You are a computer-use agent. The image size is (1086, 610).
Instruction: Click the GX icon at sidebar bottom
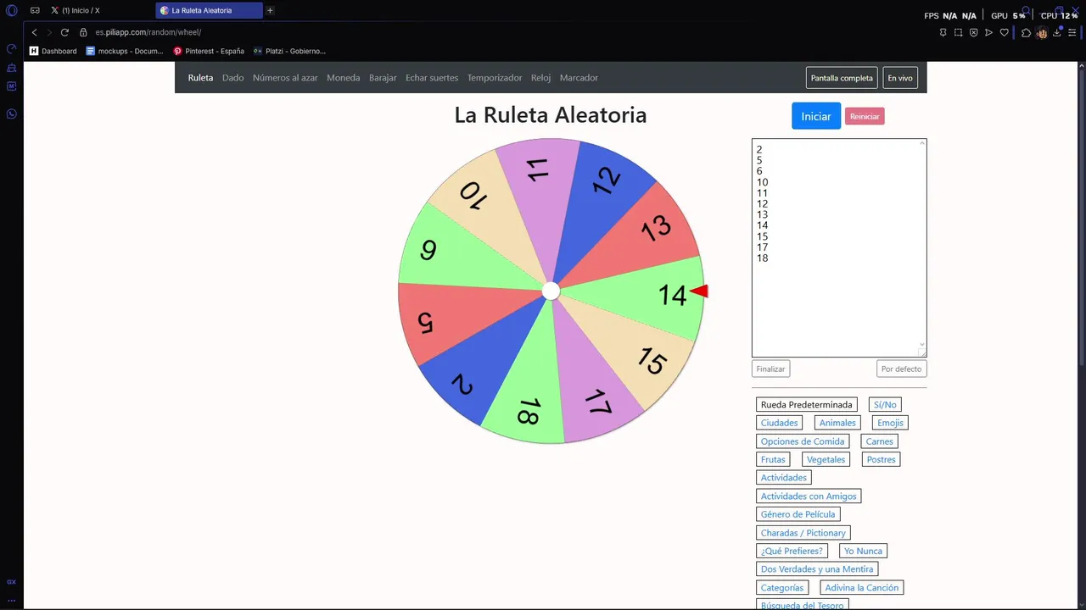pyautogui.click(x=12, y=582)
